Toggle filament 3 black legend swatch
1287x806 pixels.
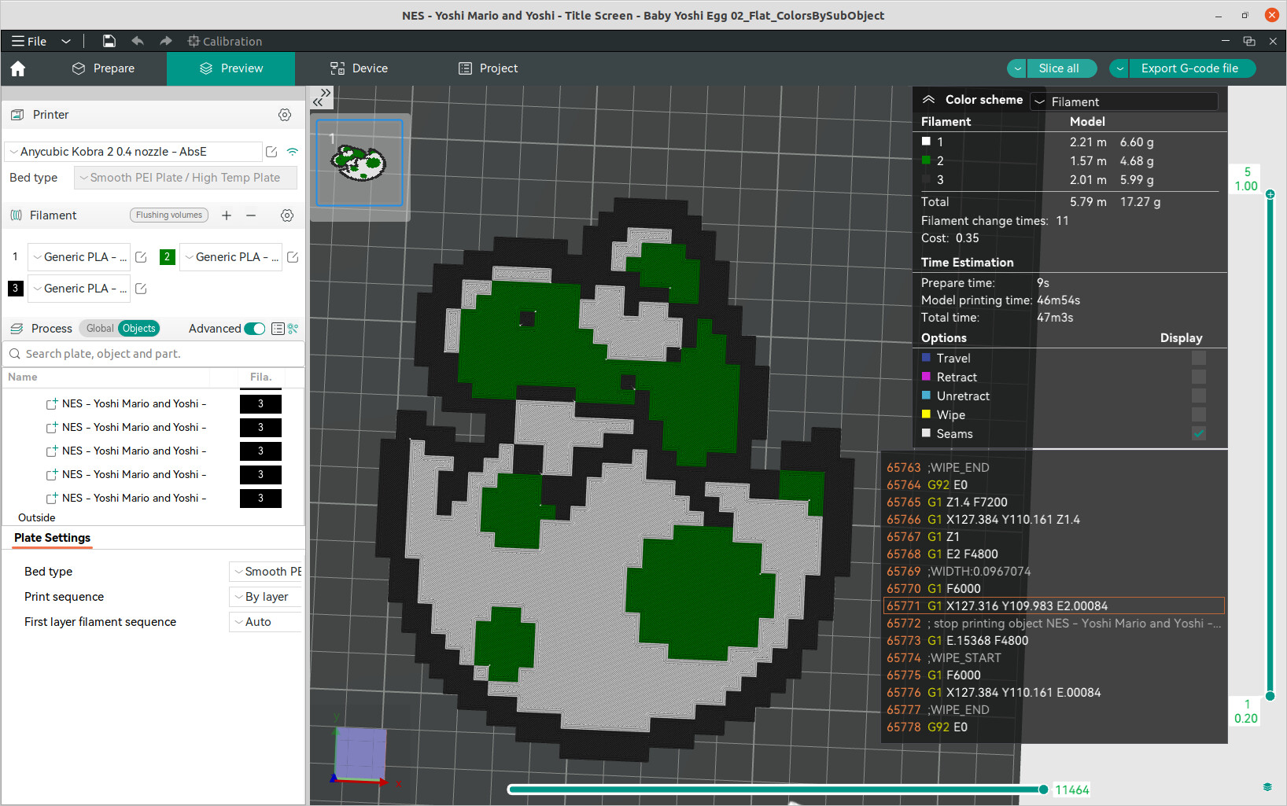(926, 179)
